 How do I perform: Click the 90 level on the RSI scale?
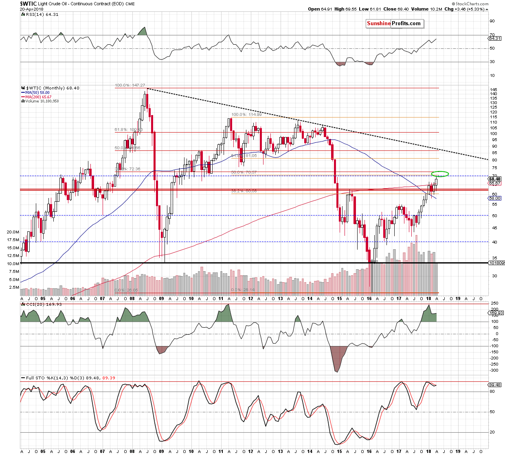492,21
